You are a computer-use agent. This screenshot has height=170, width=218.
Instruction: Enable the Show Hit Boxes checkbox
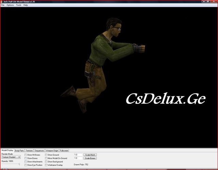pos(26,155)
